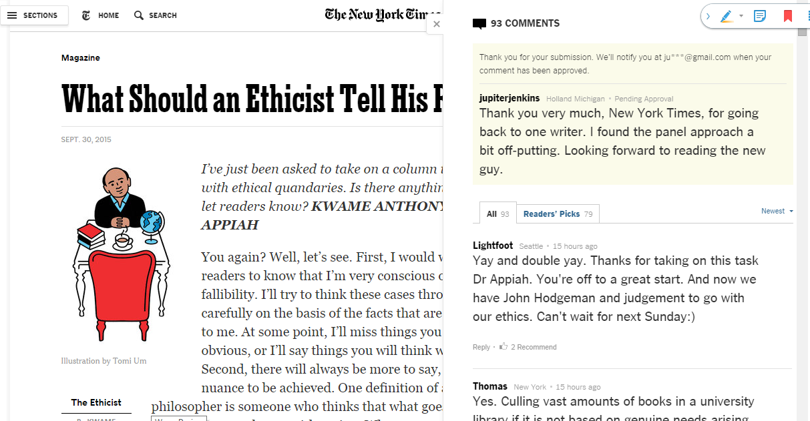Open the Sections hamburger menu

pyautogui.click(x=34, y=15)
